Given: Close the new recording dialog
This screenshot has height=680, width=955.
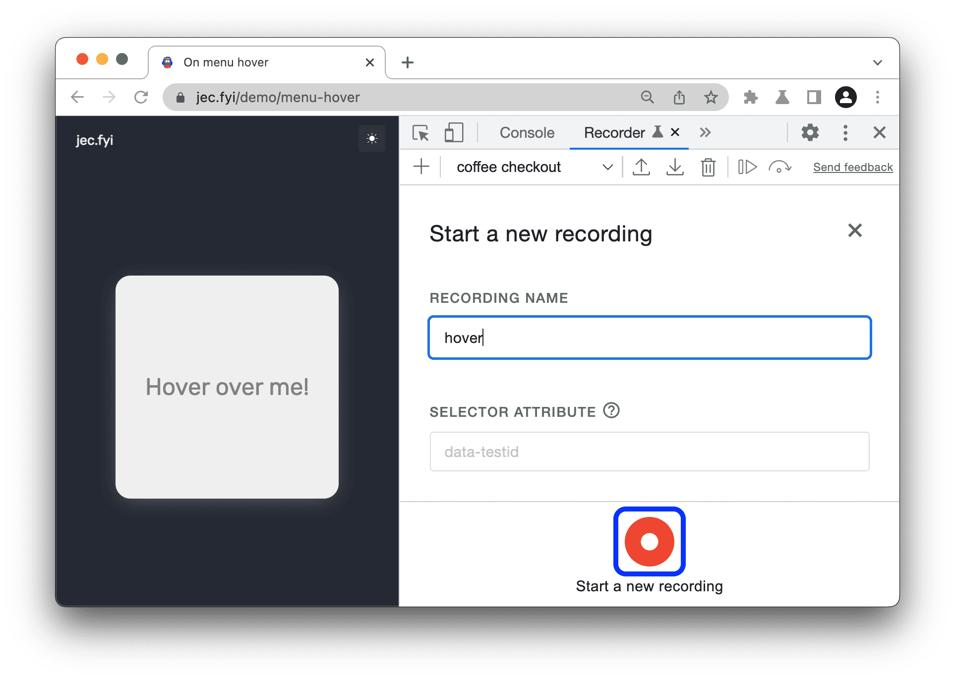Looking at the screenshot, I should point(853,231).
